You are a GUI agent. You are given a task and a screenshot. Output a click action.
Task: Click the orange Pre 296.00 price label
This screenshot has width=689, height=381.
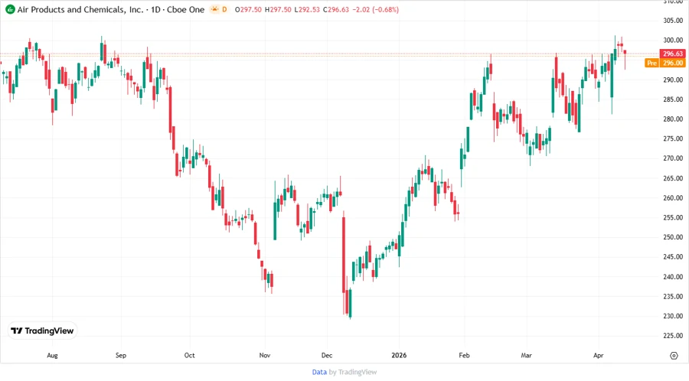point(665,63)
